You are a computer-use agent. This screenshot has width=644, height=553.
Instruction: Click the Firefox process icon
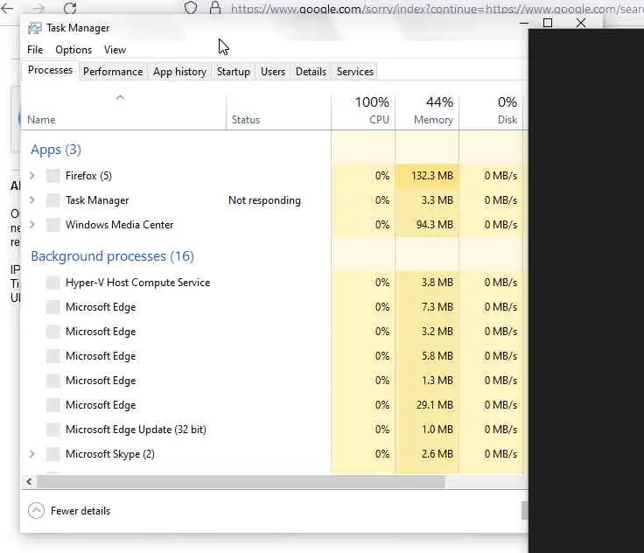53,176
